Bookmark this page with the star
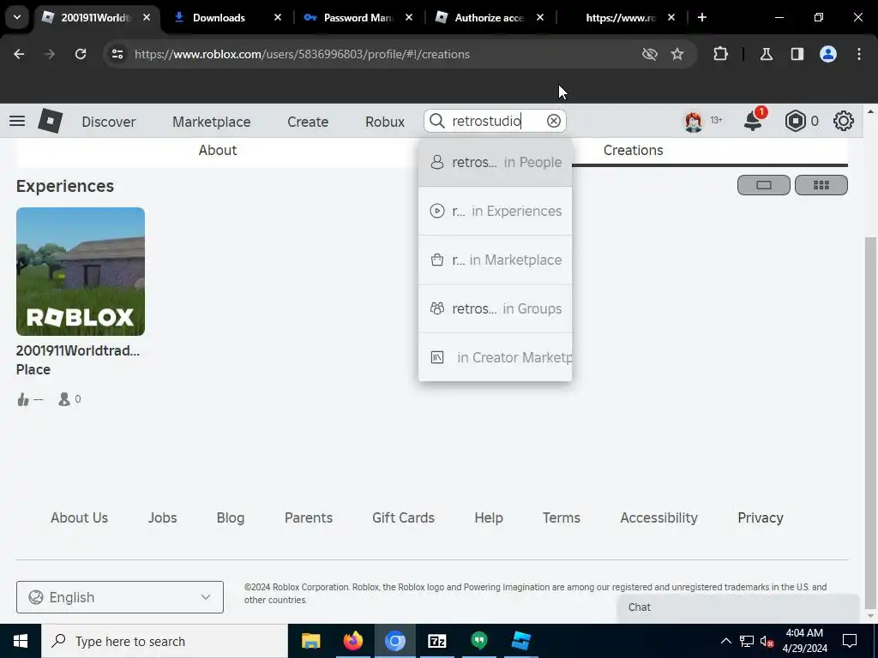 tap(677, 54)
